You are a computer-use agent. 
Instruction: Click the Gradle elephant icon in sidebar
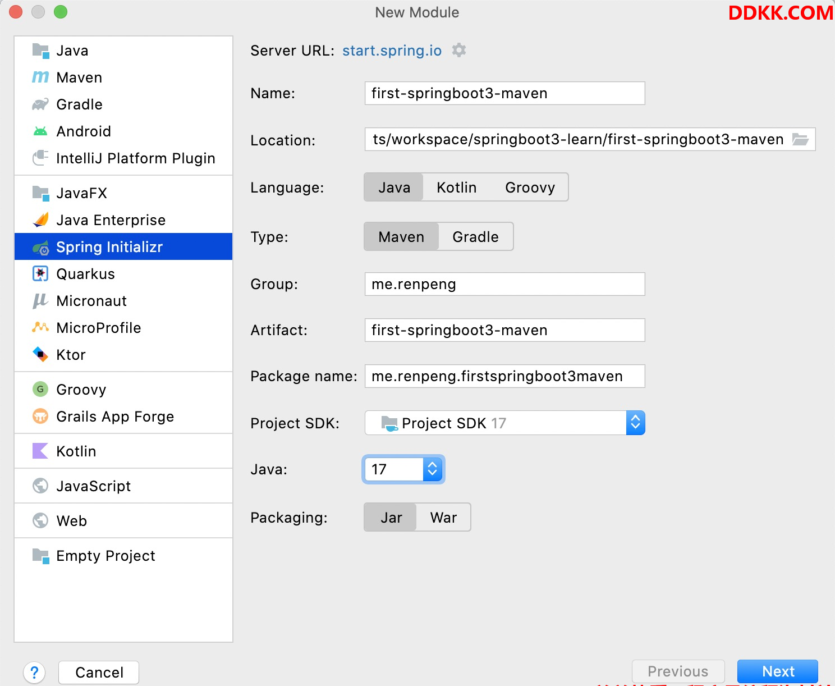pos(40,104)
